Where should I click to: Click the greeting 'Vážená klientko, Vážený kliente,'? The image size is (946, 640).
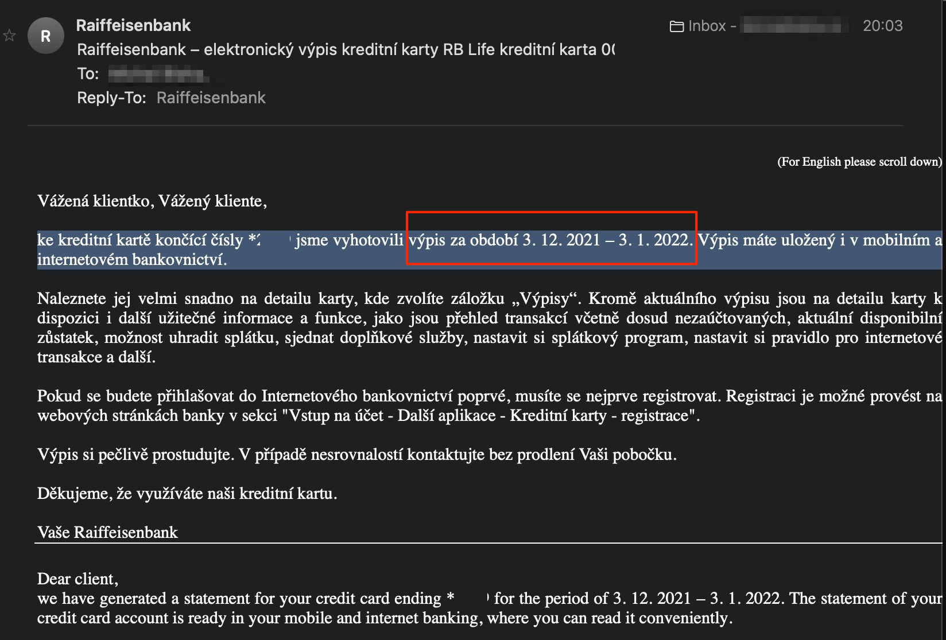point(152,201)
